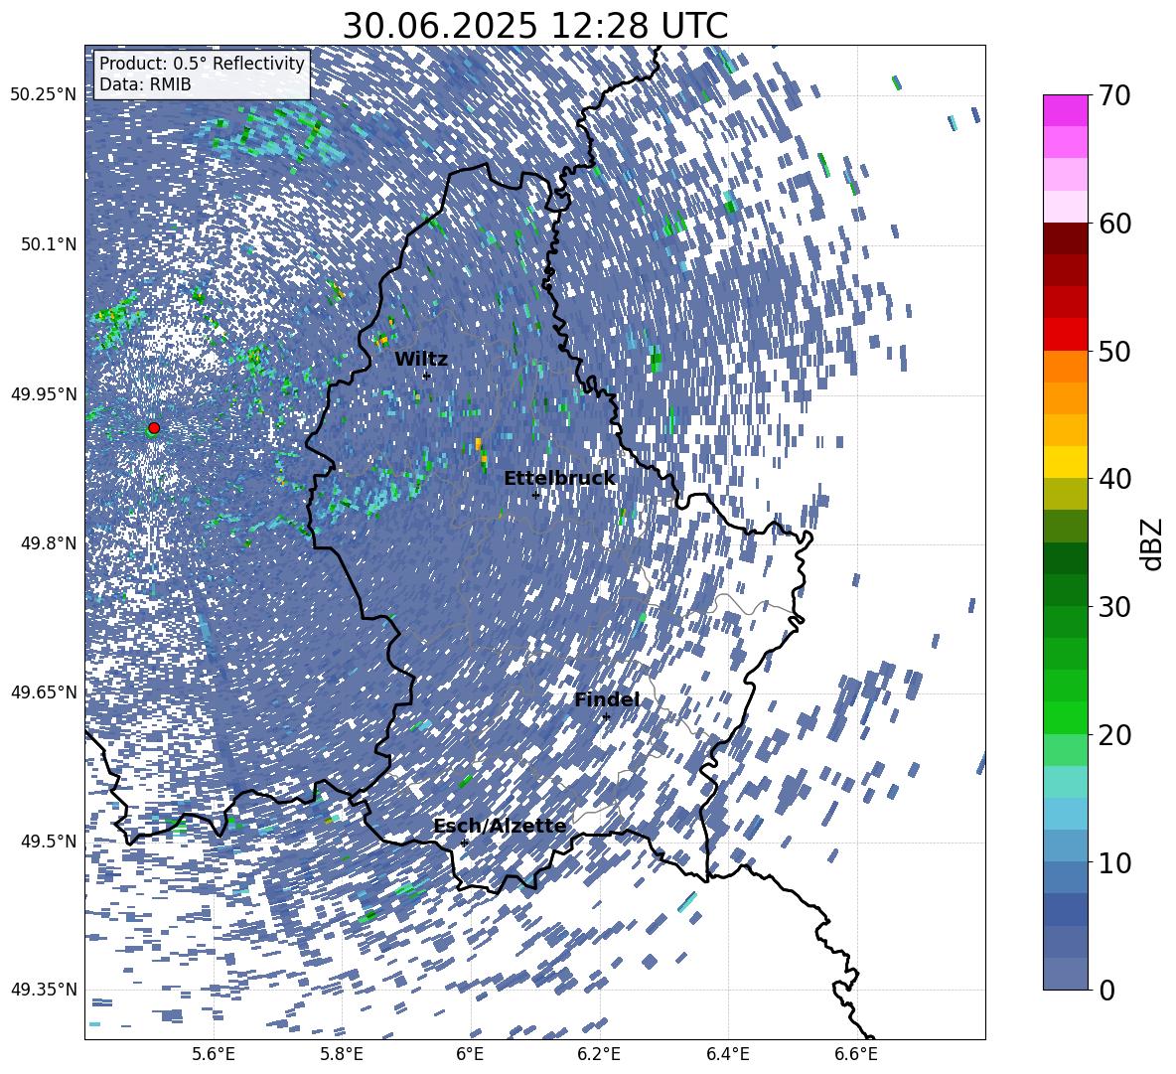
Task: Click the 49.8°N latitude label
Action: coord(48,543)
